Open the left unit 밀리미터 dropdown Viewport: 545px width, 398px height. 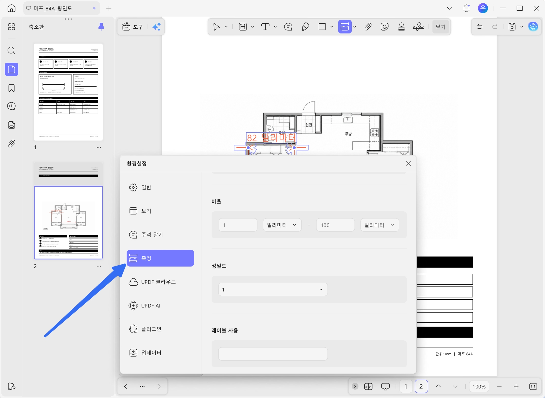pyautogui.click(x=282, y=225)
